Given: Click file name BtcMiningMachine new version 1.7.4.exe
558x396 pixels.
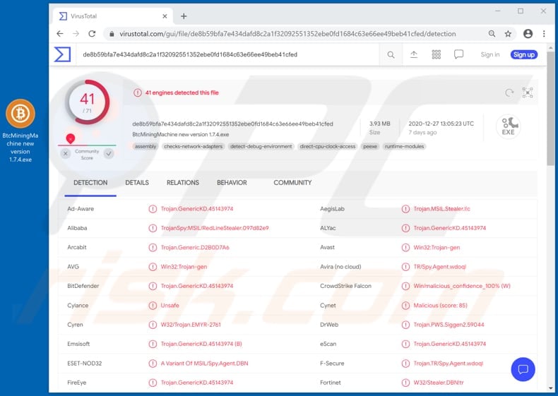Looking at the screenshot, I should point(180,135).
